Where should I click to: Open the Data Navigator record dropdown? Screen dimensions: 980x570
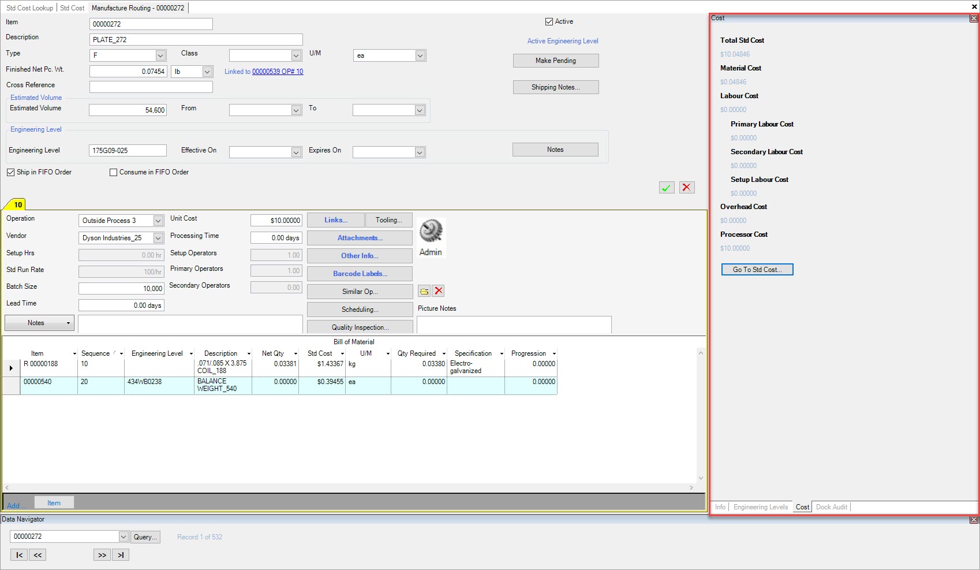tap(123, 537)
